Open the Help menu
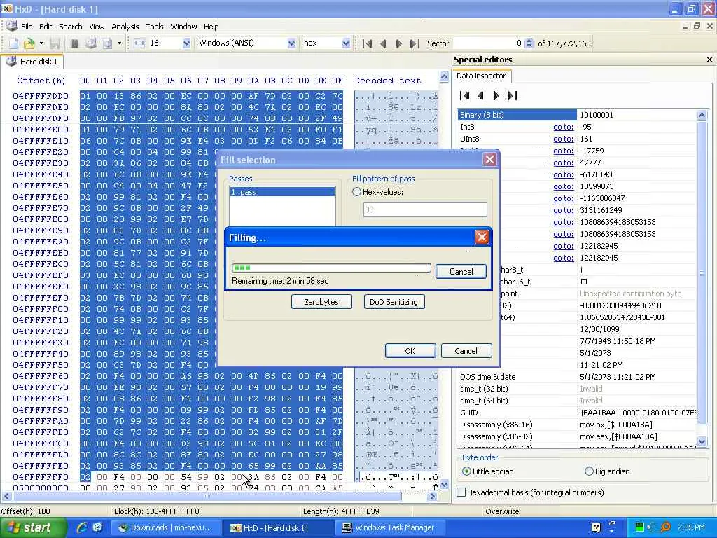This screenshot has width=717, height=538. 211,27
